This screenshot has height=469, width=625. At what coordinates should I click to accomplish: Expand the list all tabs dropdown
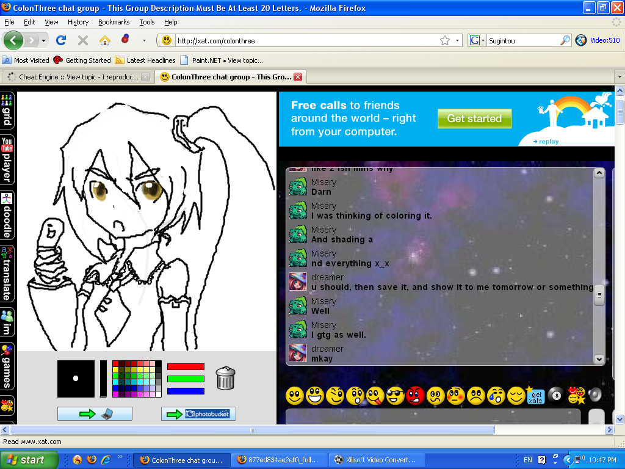pyautogui.click(x=620, y=78)
